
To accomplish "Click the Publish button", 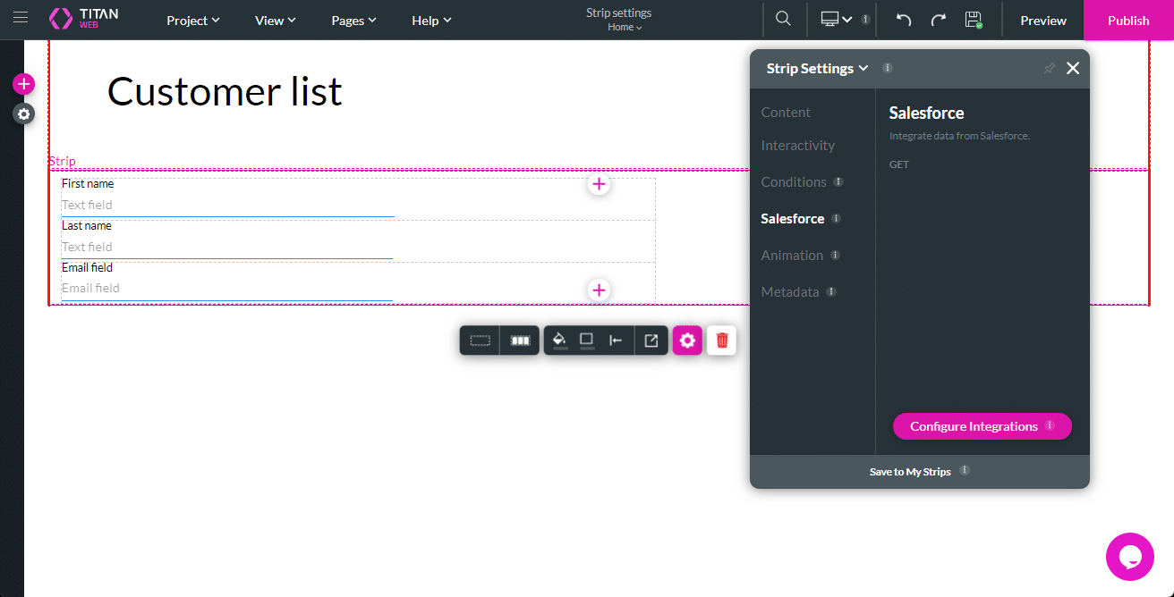I will click(x=1127, y=20).
